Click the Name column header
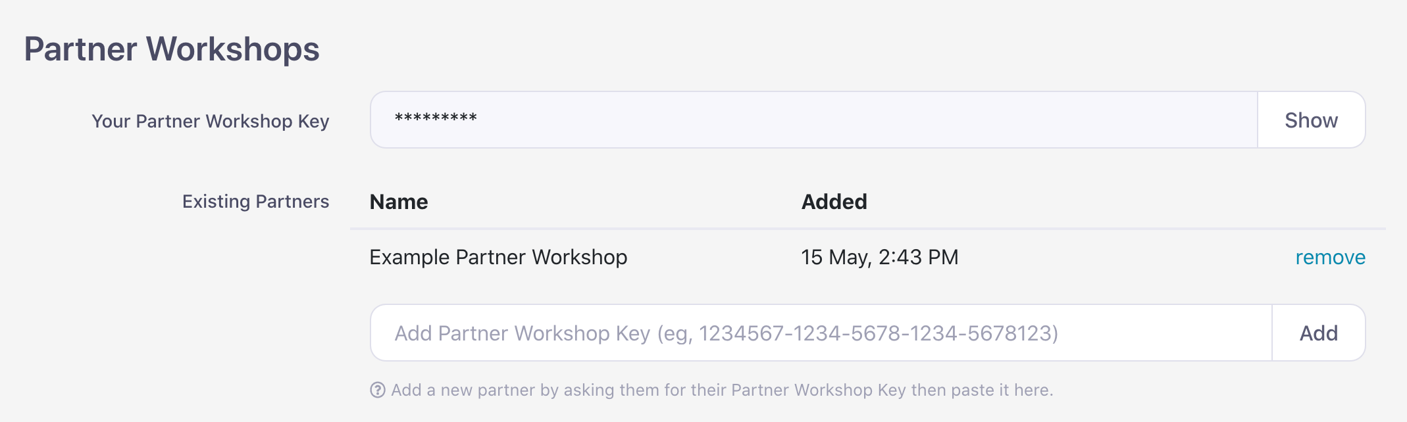Screen dimensions: 1407x422 [x=399, y=202]
